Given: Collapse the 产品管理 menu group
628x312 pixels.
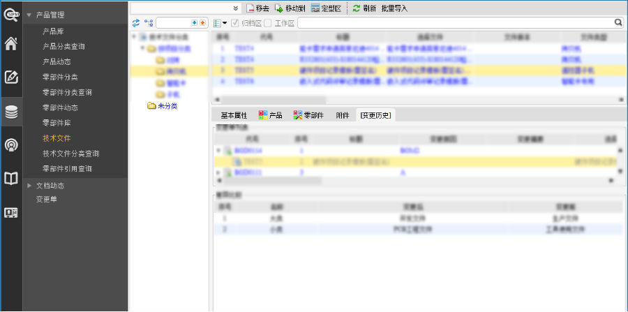Looking at the screenshot, I should [x=29, y=15].
